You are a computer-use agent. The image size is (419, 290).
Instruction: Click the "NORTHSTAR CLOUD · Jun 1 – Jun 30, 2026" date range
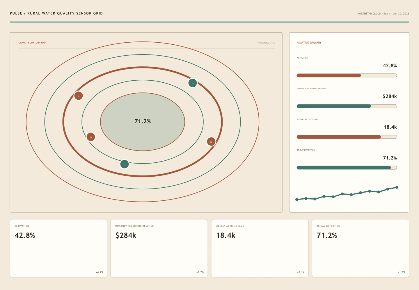click(x=383, y=14)
